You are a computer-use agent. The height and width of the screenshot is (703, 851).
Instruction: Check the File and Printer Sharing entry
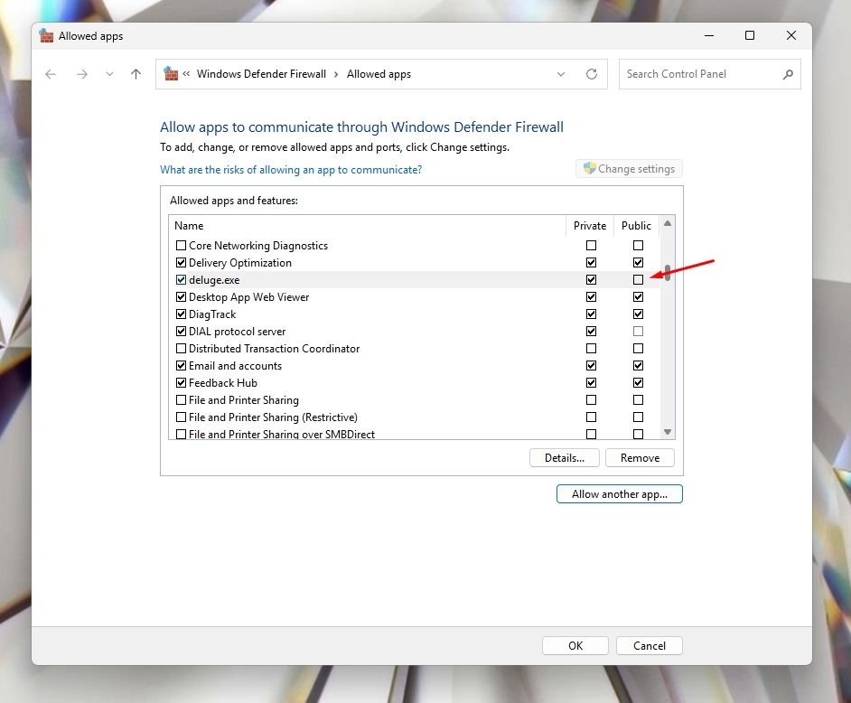pos(181,399)
